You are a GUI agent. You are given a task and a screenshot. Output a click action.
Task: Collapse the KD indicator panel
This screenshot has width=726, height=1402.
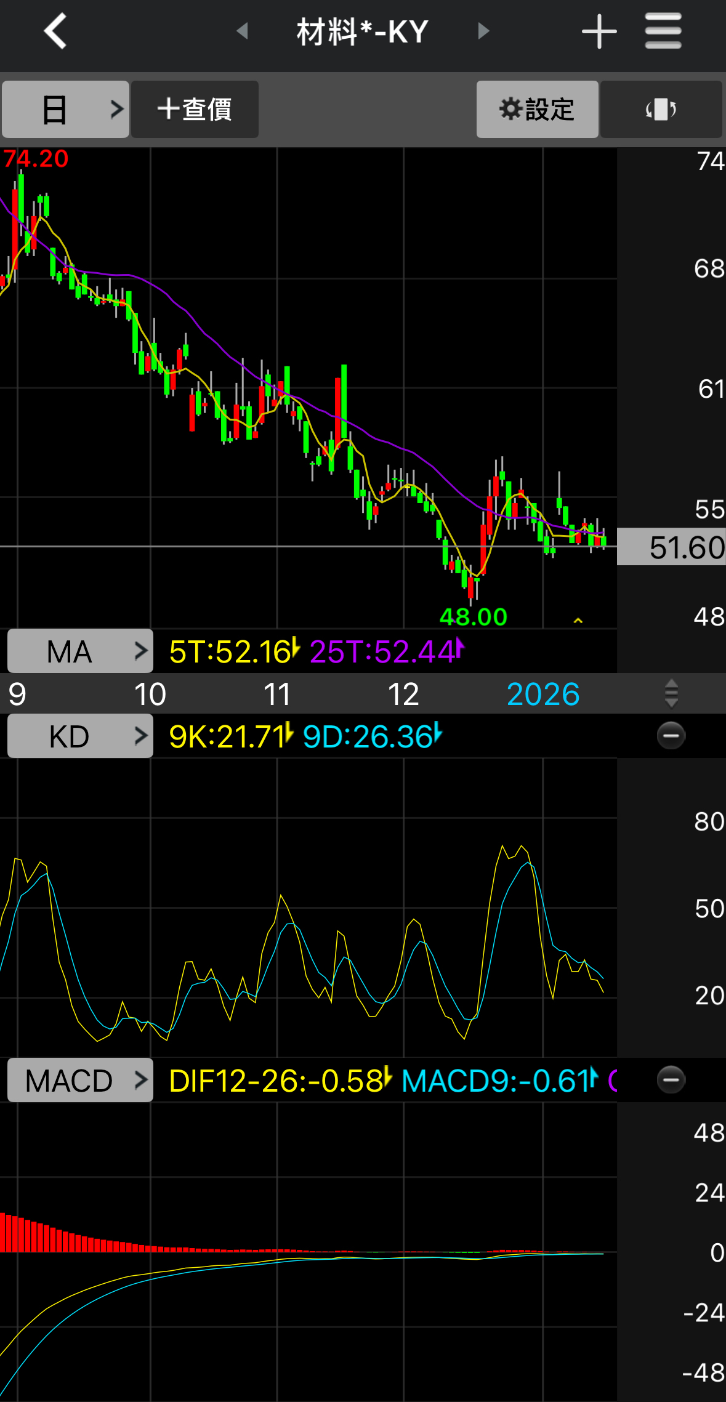pos(671,735)
